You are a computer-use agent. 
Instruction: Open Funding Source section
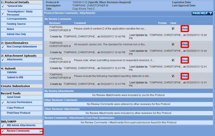[17, 24]
